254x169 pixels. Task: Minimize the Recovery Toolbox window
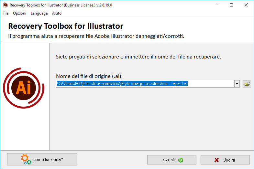(217, 5)
